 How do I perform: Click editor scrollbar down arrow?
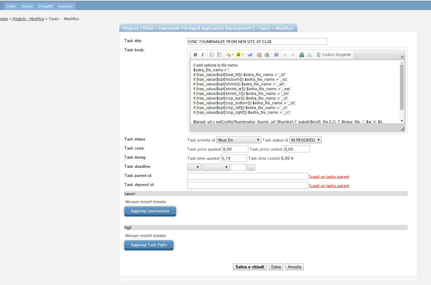coord(402,121)
